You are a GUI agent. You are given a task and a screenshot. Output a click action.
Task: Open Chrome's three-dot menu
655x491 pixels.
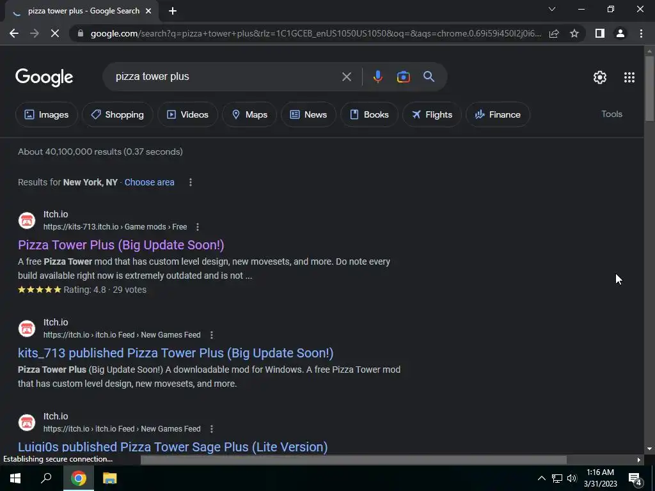[x=641, y=33]
